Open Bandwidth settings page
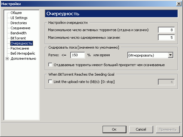Viewport: 183px width, 137px height. [x=18, y=33]
